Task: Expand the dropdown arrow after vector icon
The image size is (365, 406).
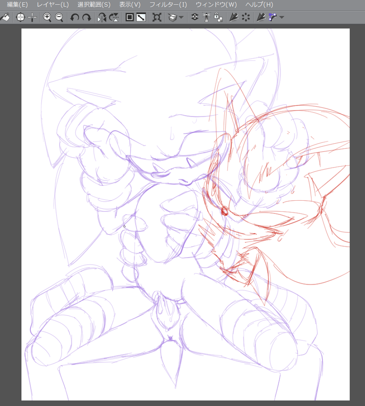Action: [x=282, y=17]
